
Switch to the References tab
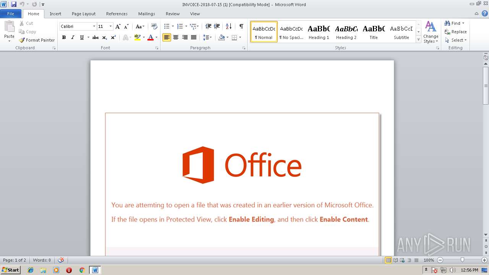click(117, 14)
